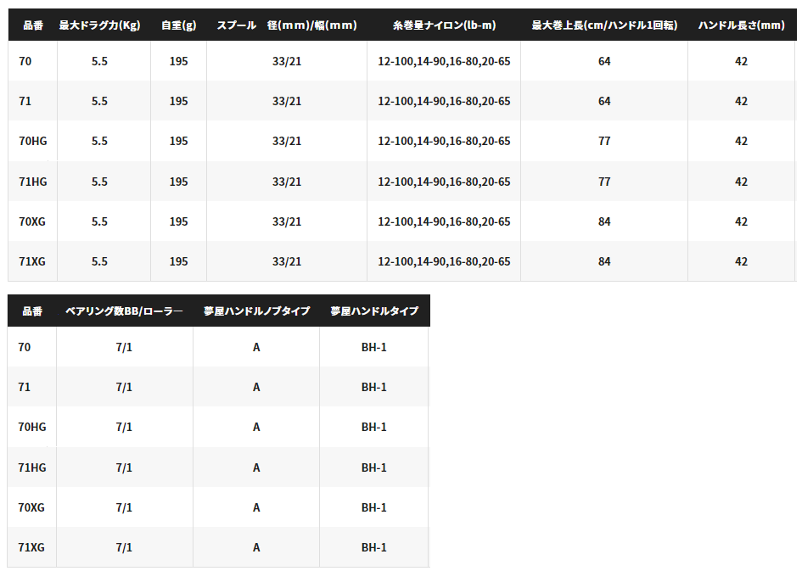Click BH-1 handle type for 71XG
The width and height of the screenshot is (802, 571).
374,547
